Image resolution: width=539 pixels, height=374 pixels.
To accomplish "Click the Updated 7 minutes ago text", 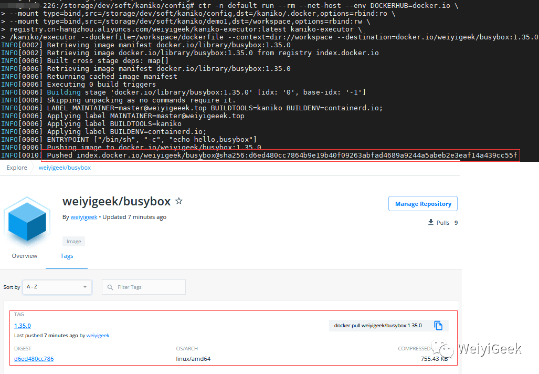I will pos(134,217).
